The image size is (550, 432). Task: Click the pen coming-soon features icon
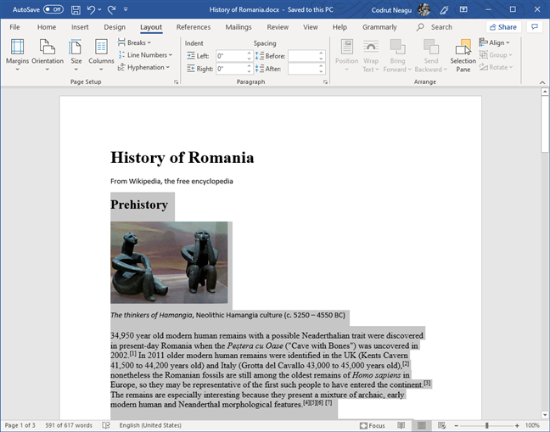coord(444,10)
